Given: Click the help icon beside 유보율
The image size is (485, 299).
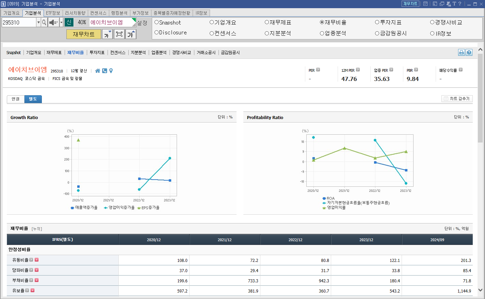Looking at the screenshot, I should point(27,290).
